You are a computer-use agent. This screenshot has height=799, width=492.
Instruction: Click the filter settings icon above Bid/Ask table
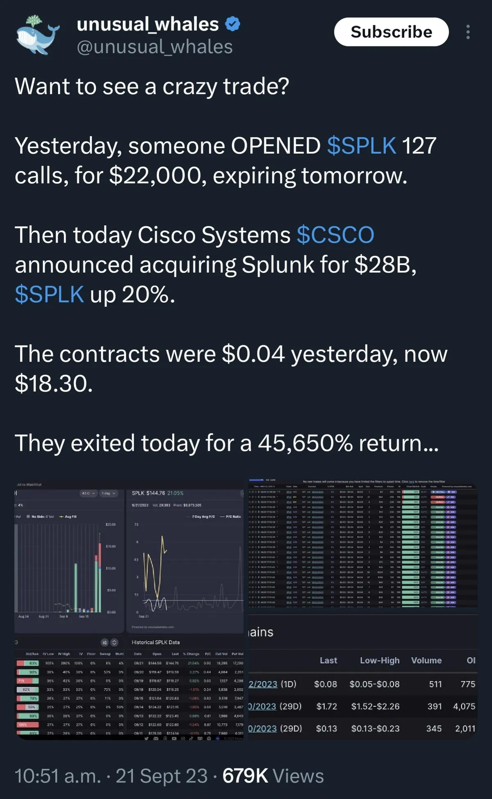pos(105,642)
